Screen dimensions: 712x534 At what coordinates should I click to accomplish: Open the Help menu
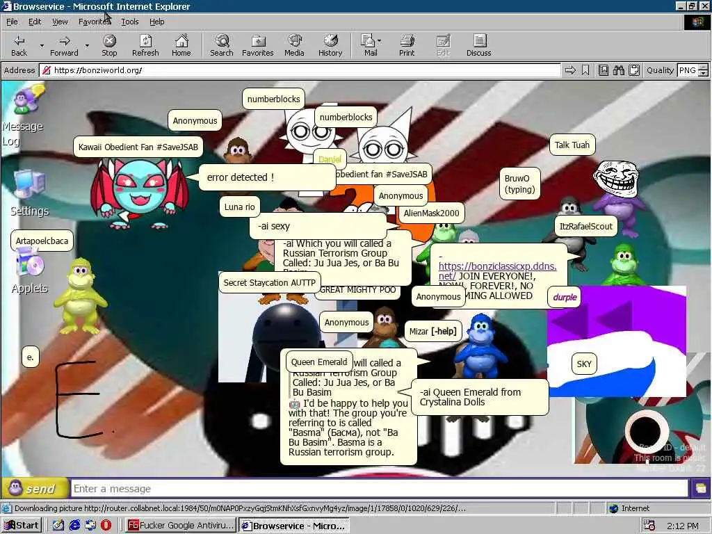(x=156, y=22)
